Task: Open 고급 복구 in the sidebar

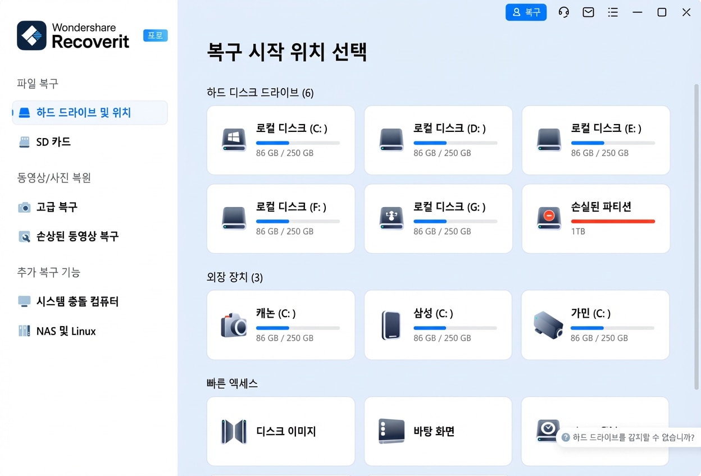Action: pyautogui.click(x=57, y=207)
